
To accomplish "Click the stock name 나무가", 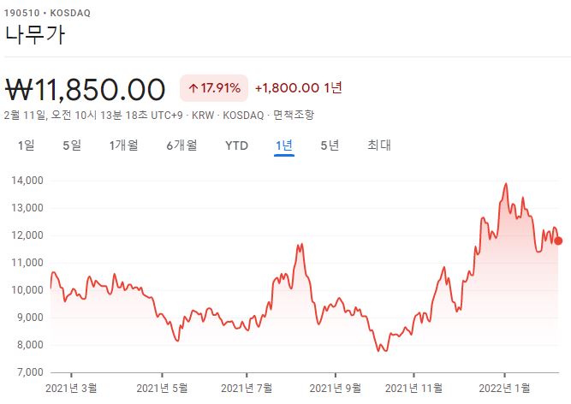I will pos(35,34).
